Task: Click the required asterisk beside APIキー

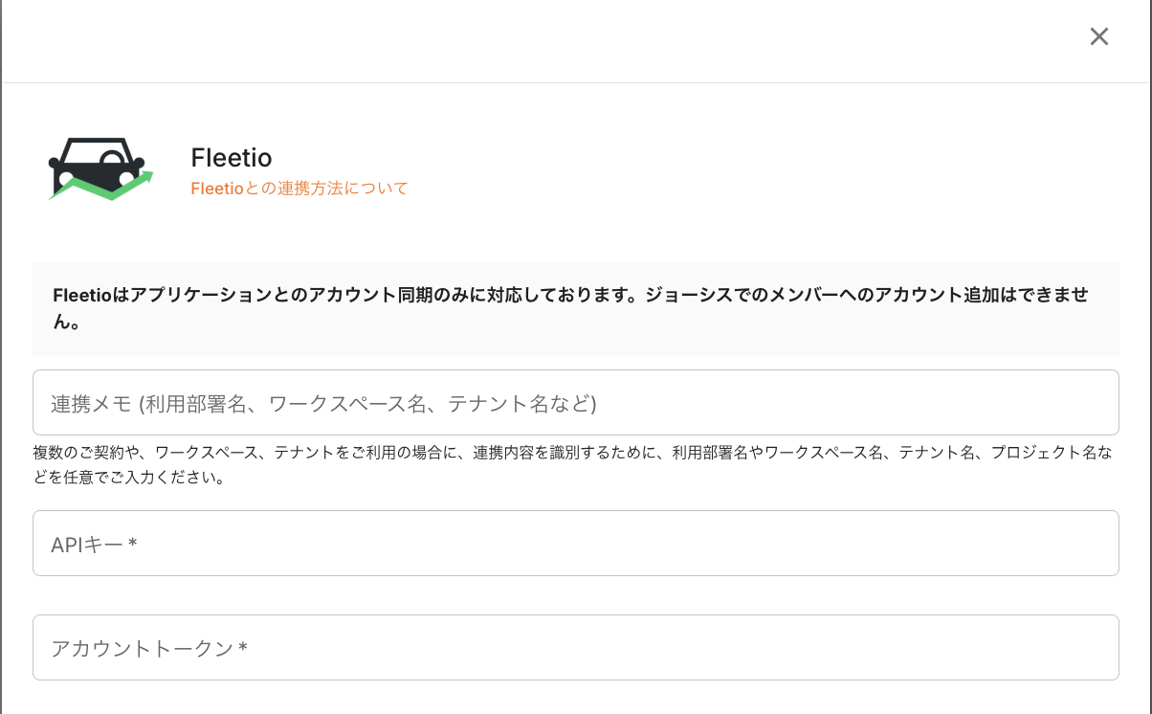Action: pyautogui.click(x=133, y=544)
